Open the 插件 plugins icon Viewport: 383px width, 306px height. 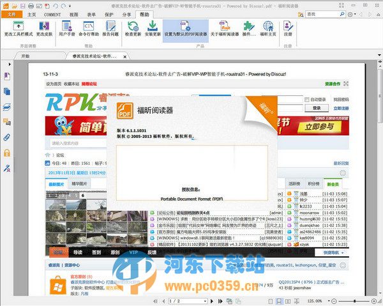(x=249, y=29)
